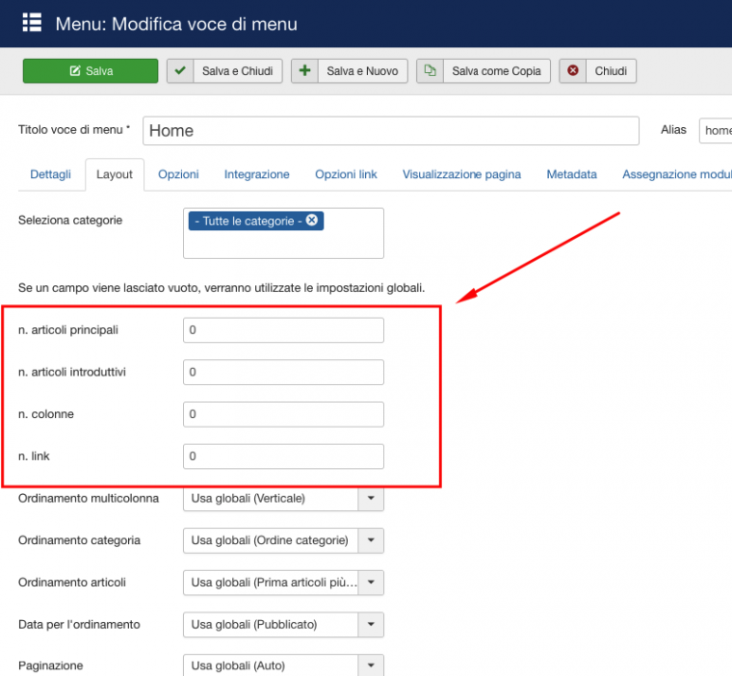Open the Dettagli tab
Image resolution: width=732 pixels, height=676 pixels.
50,174
